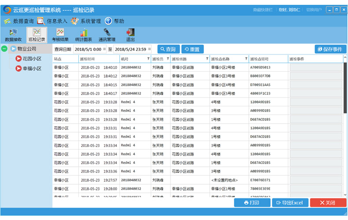Open the 帮助 menu
Viewport: 348px width, 220px height.
(115, 21)
